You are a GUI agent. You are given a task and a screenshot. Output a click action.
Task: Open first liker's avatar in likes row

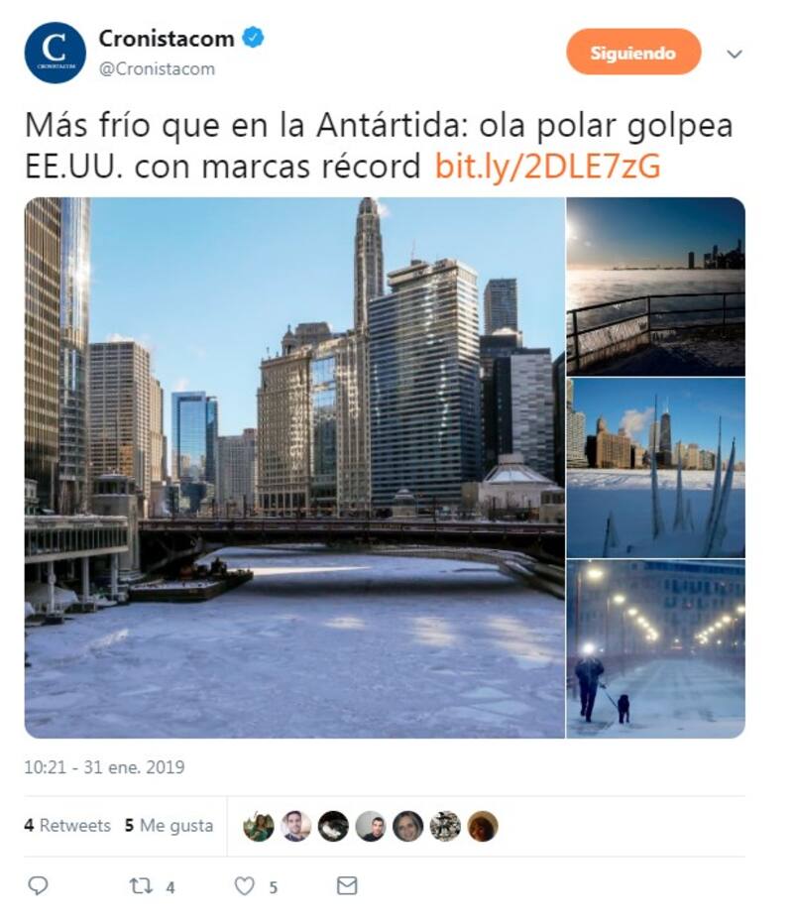coord(259,826)
